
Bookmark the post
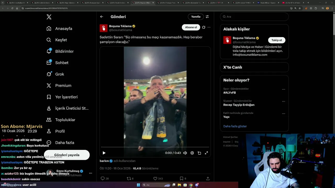(x=181, y=179)
